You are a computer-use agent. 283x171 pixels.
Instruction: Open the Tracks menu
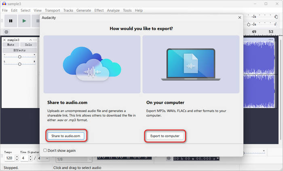(68, 10)
